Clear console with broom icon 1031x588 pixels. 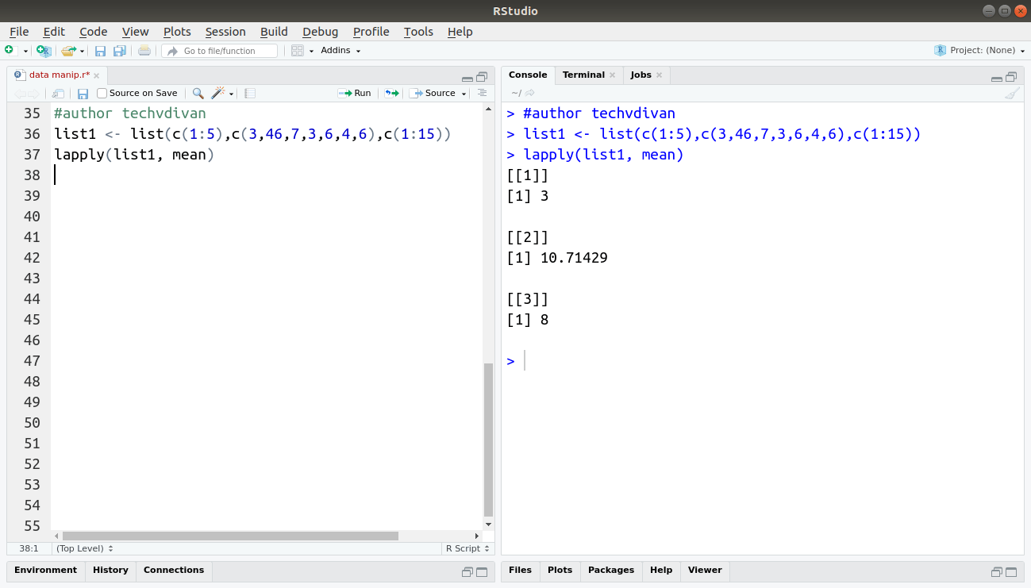tap(1012, 93)
